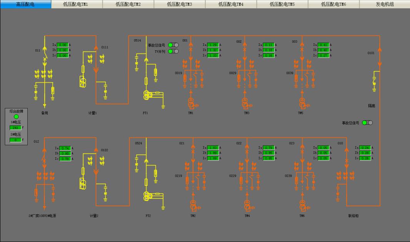Click the 联络柜 label text

click(x=353, y=216)
